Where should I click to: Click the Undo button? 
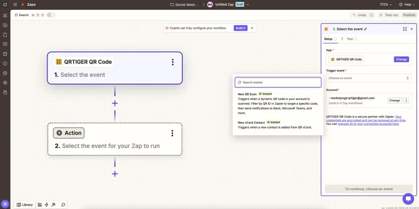[x=359, y=15]
